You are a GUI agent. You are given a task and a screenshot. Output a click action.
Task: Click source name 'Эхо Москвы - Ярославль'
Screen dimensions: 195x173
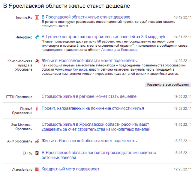[x=22, y=127]
